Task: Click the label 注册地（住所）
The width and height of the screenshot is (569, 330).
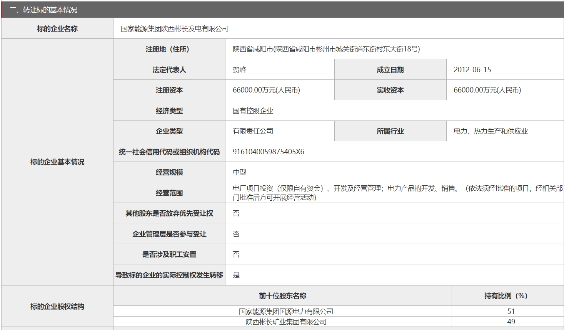Action: tap(167, 49)
